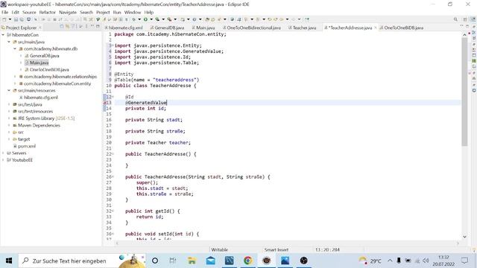Image resolution: width=477 pixels, height=268 pixels.
Task: Open the Window menu
Action: coord(133,12)
